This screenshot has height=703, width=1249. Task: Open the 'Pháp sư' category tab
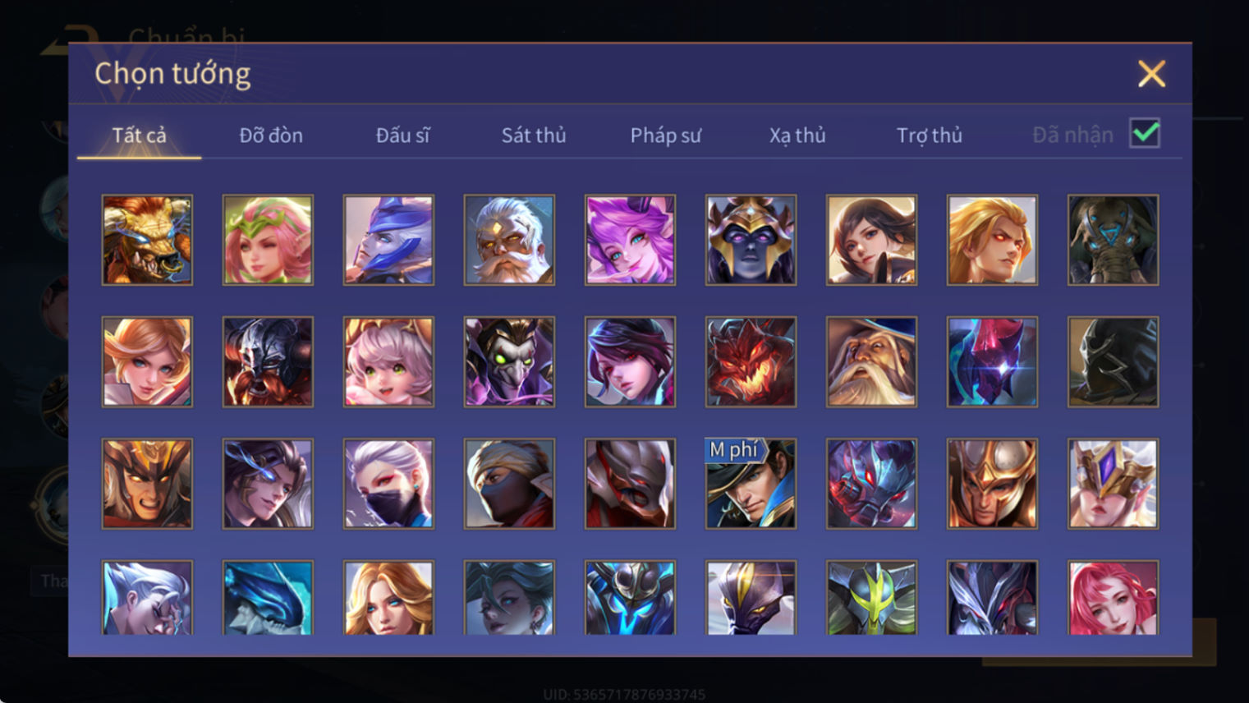tap(665, 135)
